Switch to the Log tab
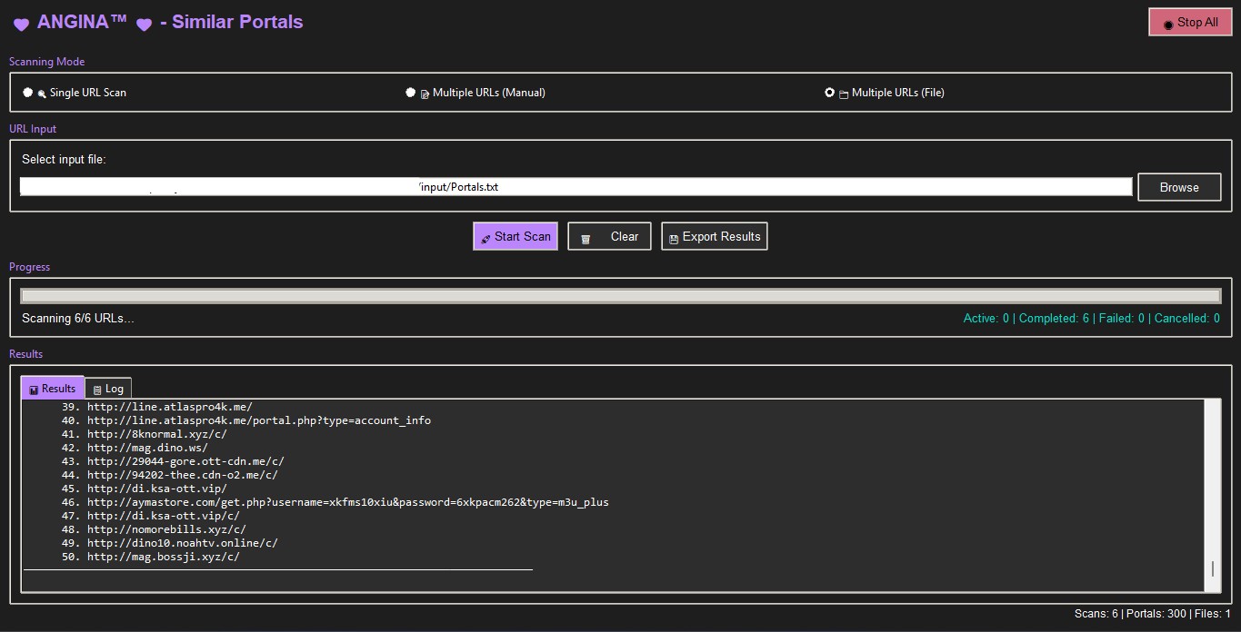The image size is (1241, 632). coord(108,389)
